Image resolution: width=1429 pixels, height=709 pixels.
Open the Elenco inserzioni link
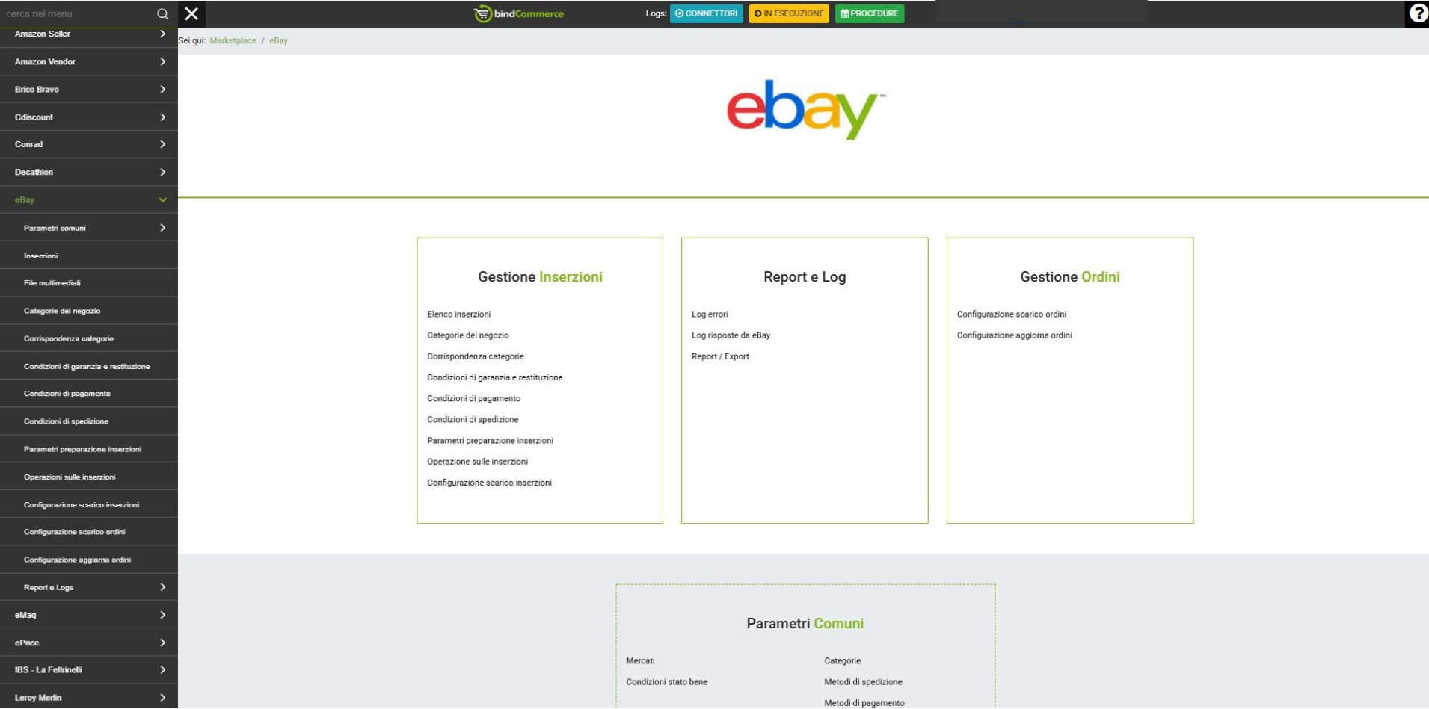458,315
